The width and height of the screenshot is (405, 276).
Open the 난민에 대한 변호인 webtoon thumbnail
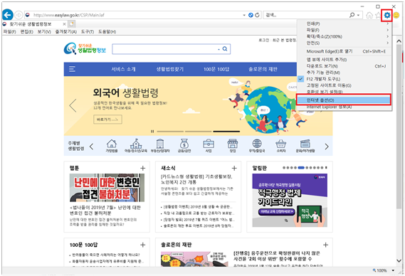click(107, 188)
